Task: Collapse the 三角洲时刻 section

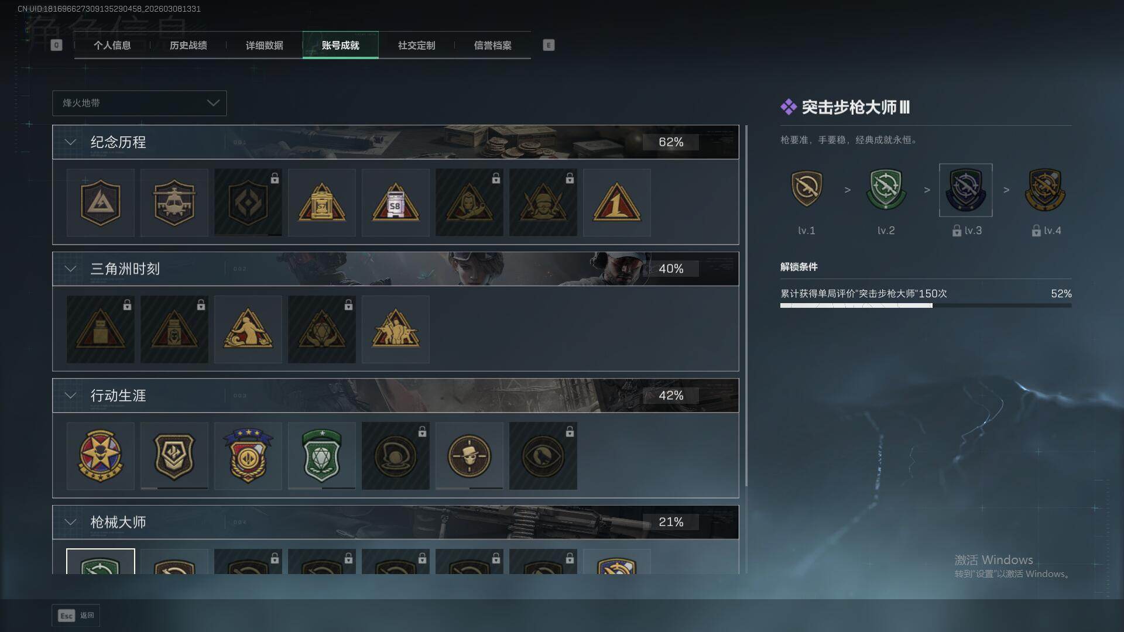Action: coord(70,269)
